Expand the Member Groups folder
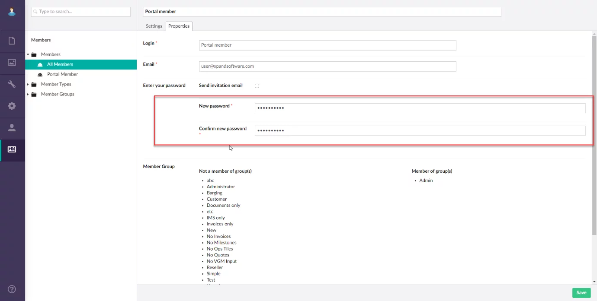 (28, 94)
